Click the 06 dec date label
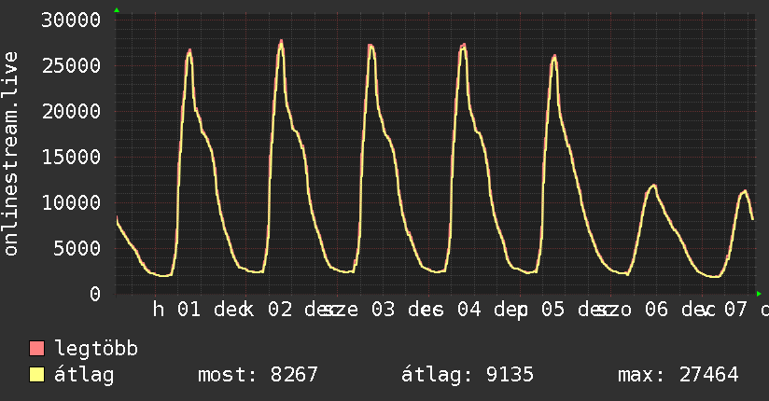 655,310
